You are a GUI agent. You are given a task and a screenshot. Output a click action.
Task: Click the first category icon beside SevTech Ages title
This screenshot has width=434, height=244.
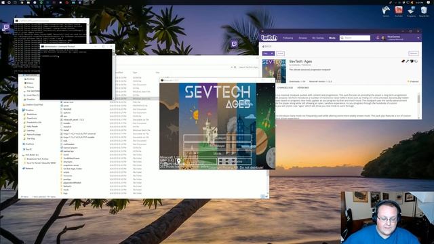[x=403, y=61]
